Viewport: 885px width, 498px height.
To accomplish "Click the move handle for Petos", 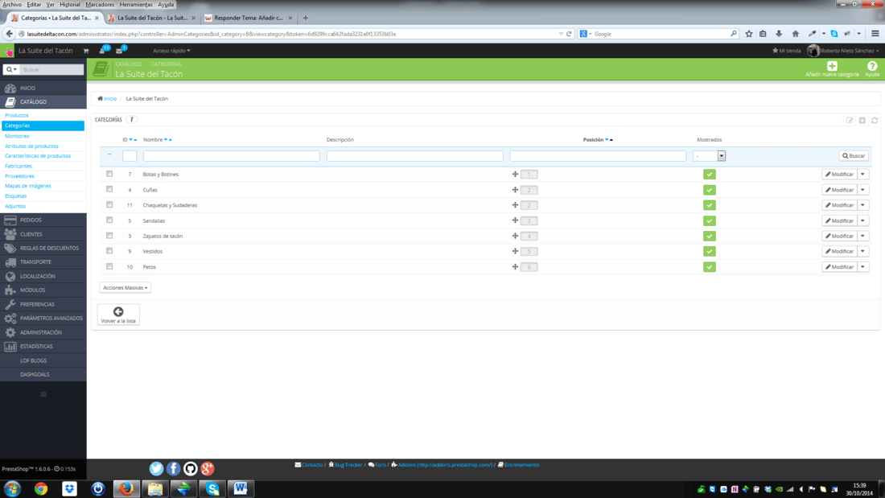I will click(515, 266).
